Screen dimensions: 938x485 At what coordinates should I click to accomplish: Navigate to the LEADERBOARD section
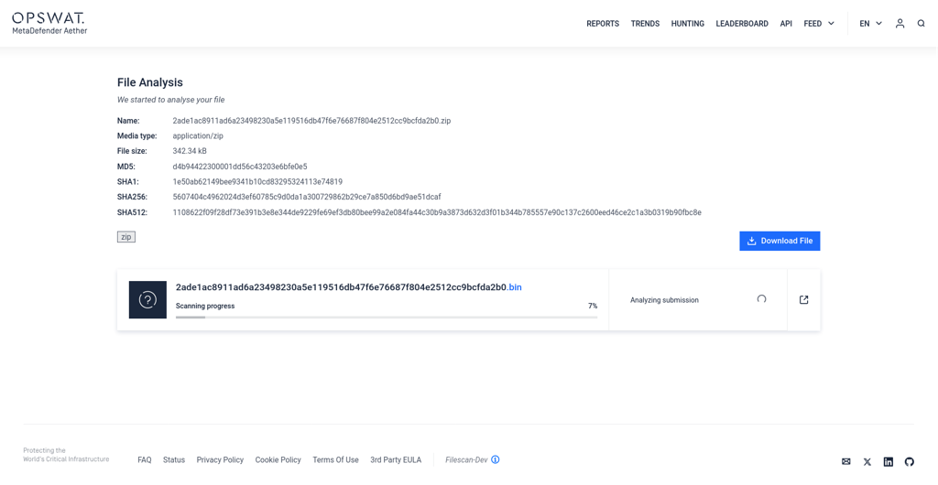[742, 24]
